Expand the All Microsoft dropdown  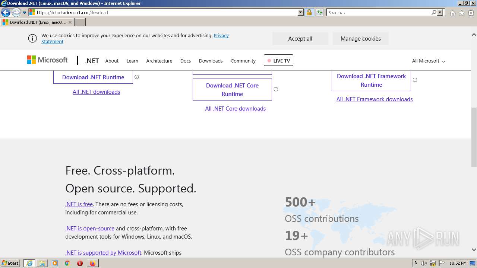click(x=429, y=61)
